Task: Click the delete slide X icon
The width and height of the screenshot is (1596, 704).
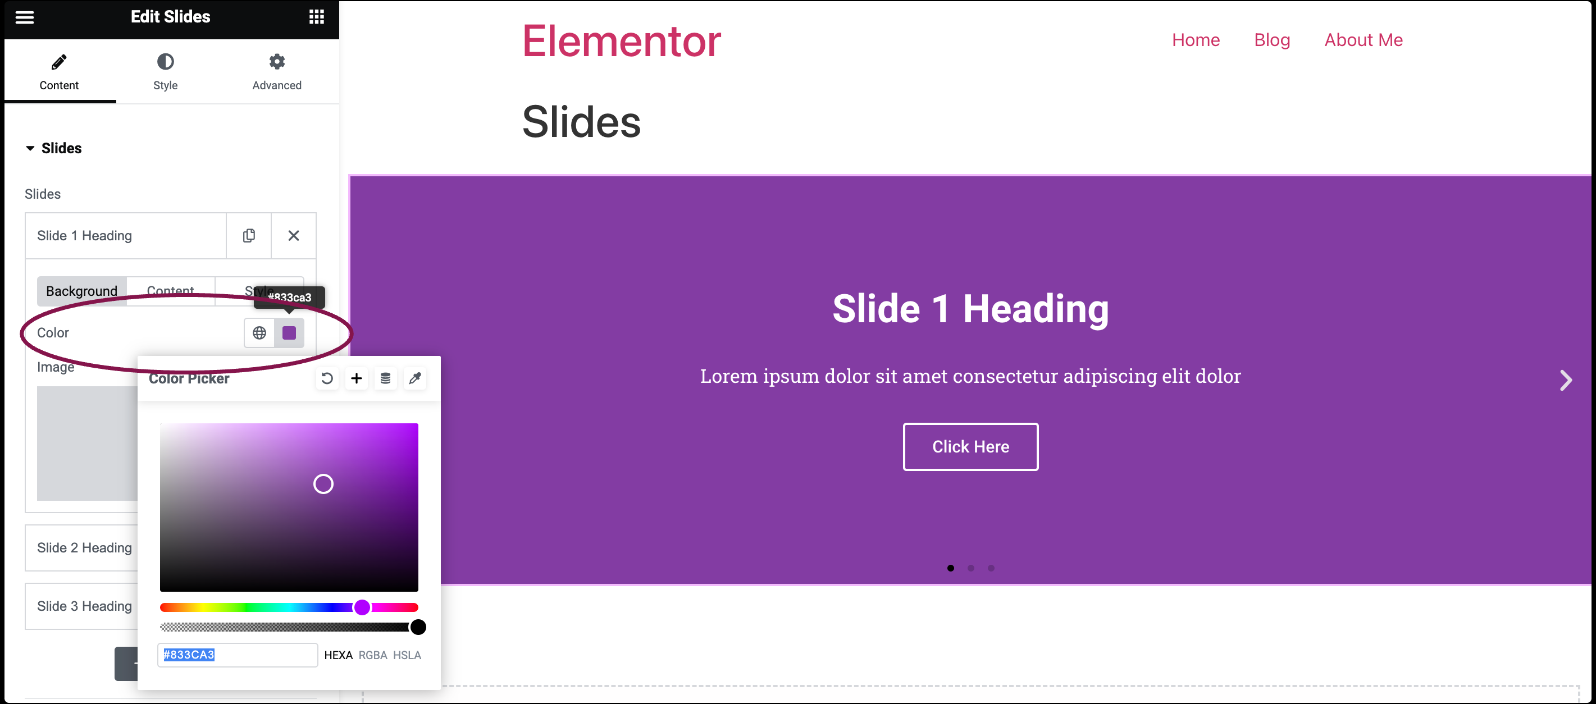Action: point(294,236)
